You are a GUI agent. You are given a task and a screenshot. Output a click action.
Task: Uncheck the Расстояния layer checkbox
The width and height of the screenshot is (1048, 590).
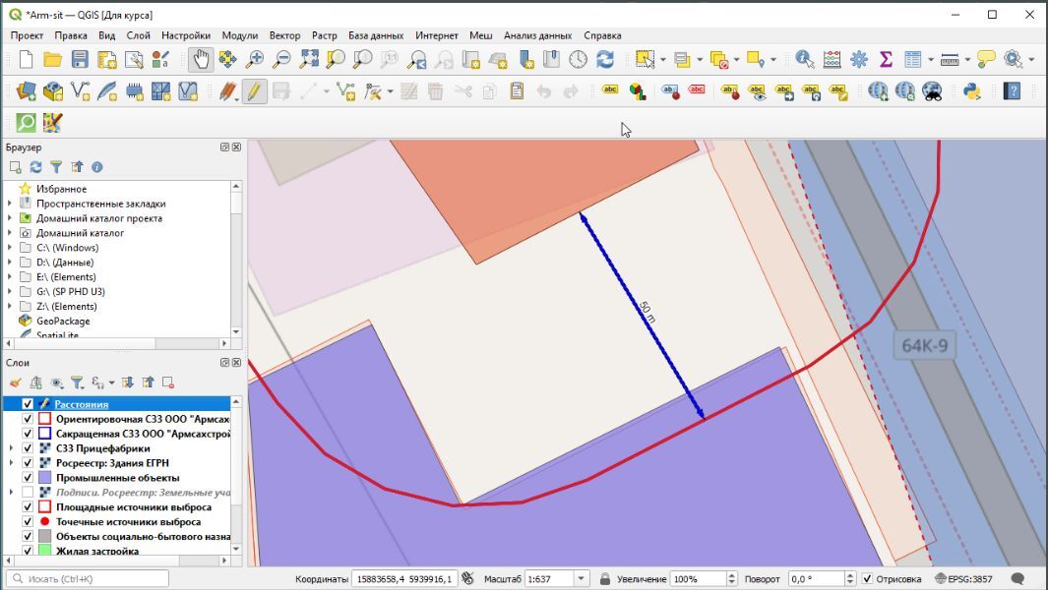pyautogui.click(x=28, y=404)
